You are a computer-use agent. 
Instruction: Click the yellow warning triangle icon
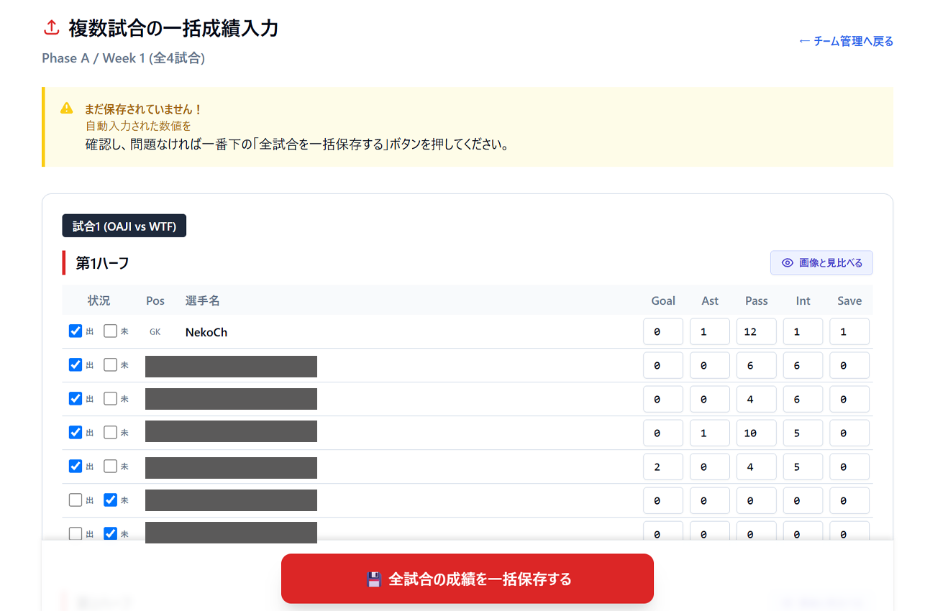(67, 109)
